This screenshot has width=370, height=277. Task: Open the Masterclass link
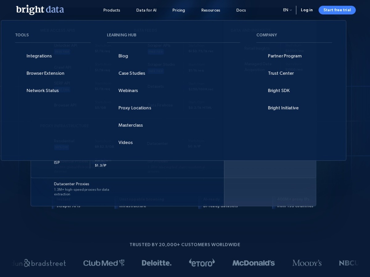coord(130,125)
